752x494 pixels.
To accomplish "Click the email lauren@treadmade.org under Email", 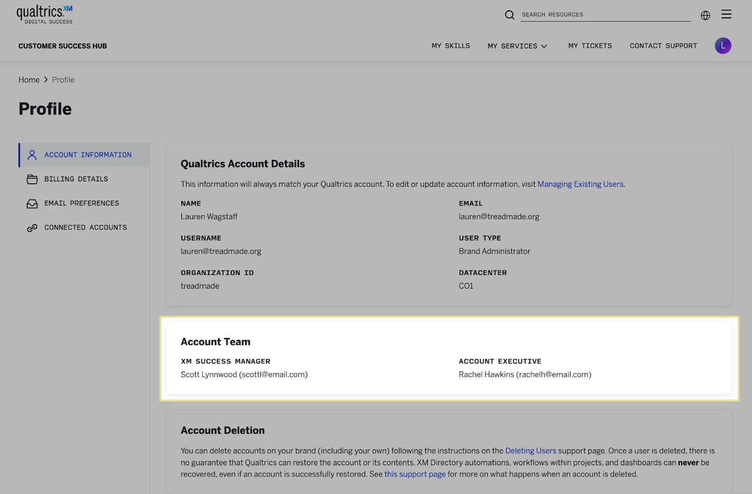I will pyautogui.click(x=499, y=217).
